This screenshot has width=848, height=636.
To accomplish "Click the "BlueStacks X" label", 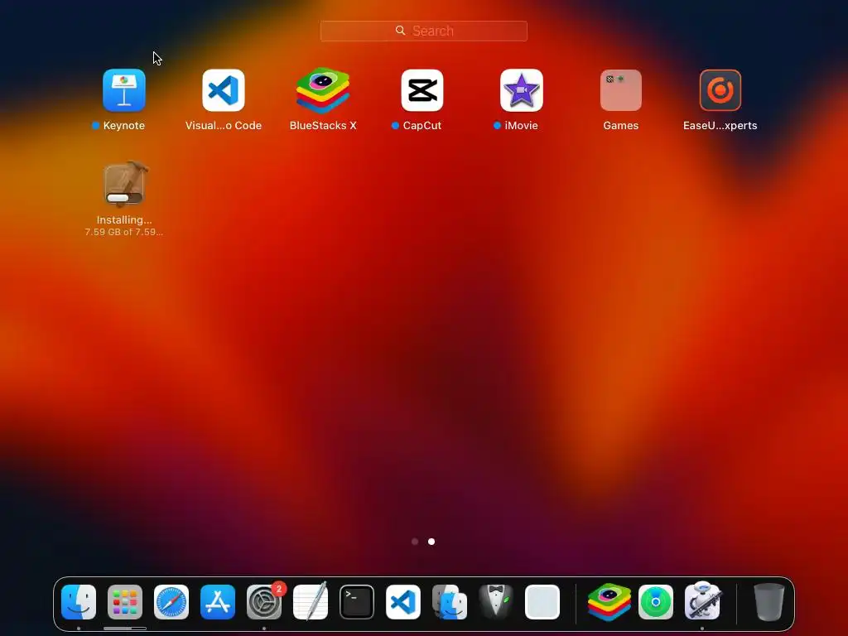I will 323,126.
